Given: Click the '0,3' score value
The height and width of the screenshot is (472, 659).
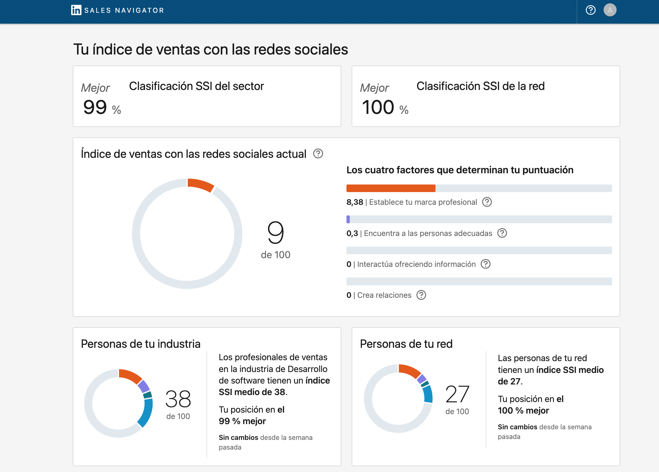Looking at the screenshot, I should [352, 233].
